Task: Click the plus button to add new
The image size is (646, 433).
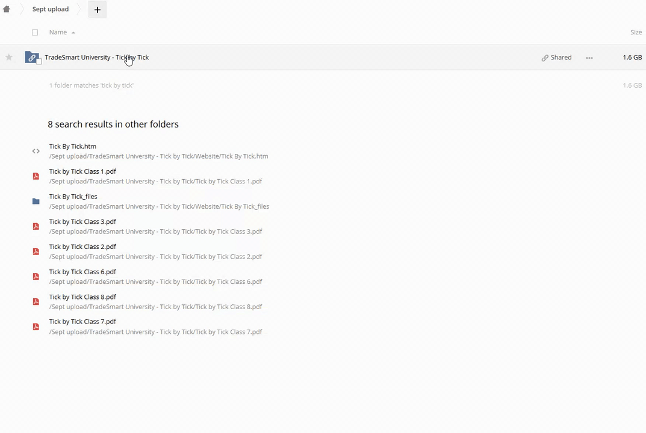Action: tap(97, 10)
